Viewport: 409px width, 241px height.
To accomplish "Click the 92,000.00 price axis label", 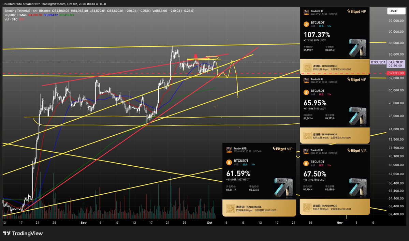I will 396,20.
